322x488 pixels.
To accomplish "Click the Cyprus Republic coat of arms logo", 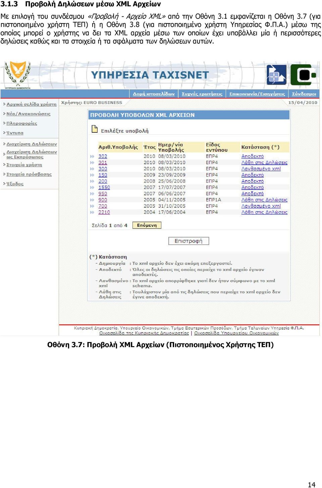I will pyautogui.click(x=18, y=74).
